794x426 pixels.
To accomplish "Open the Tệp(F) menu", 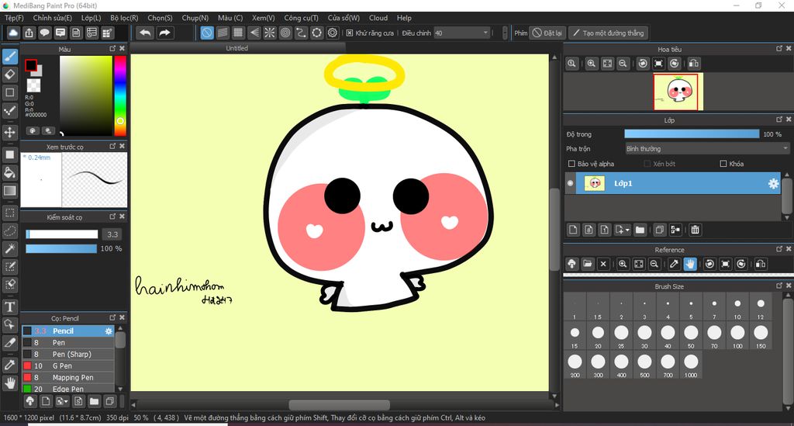I will (14, 18).
